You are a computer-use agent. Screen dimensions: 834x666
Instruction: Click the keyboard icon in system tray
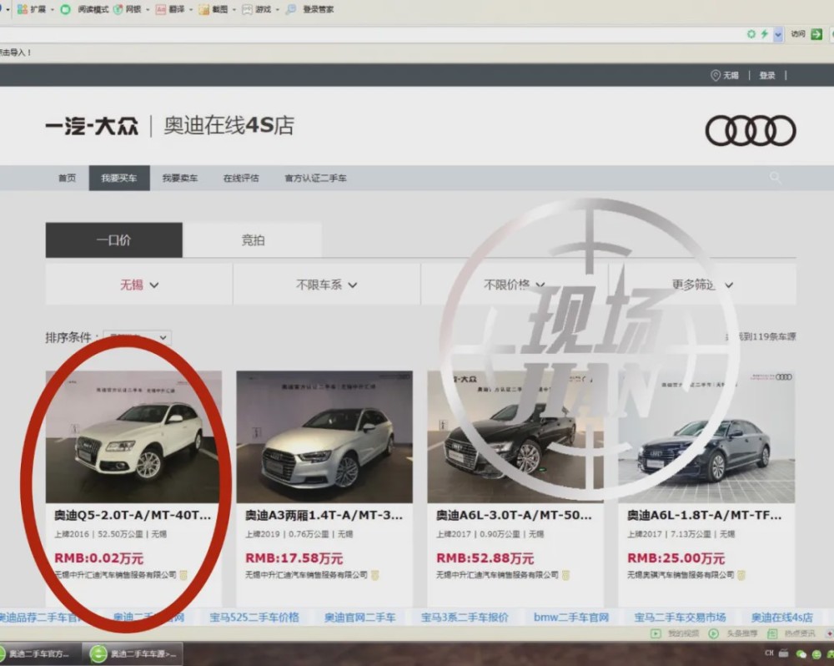coord(784,653)
